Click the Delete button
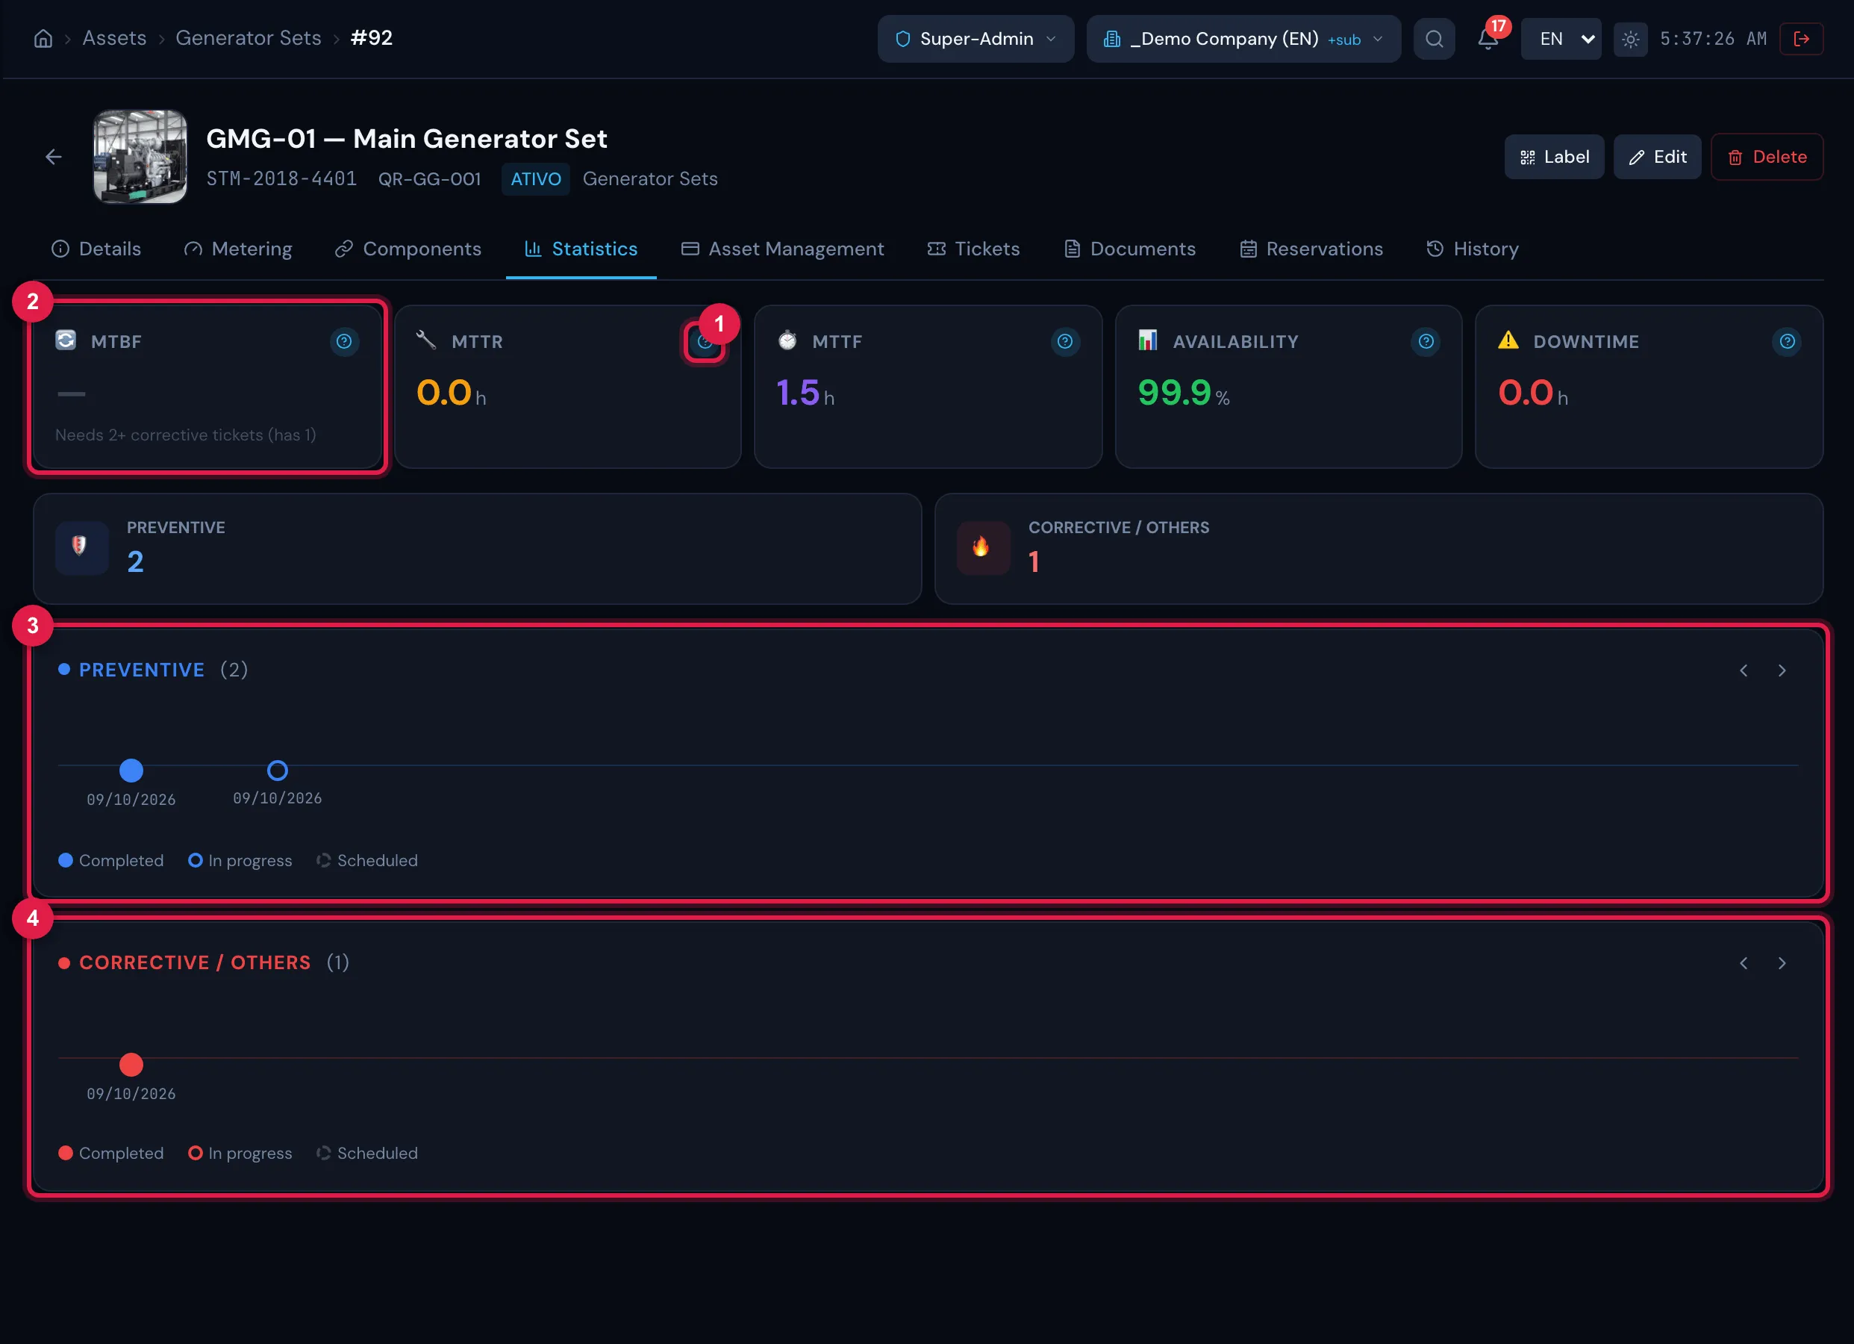This screenshot has width=1854, height=1344. tap(1767, 156)
